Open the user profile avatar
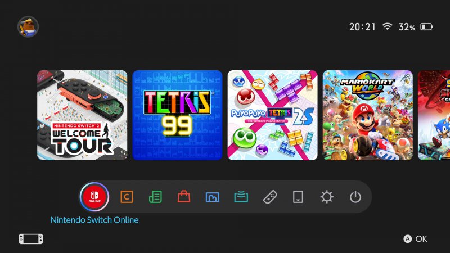 point(28,26)
